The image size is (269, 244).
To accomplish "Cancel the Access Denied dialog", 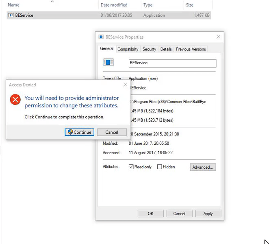I will [x=112, y=132].
